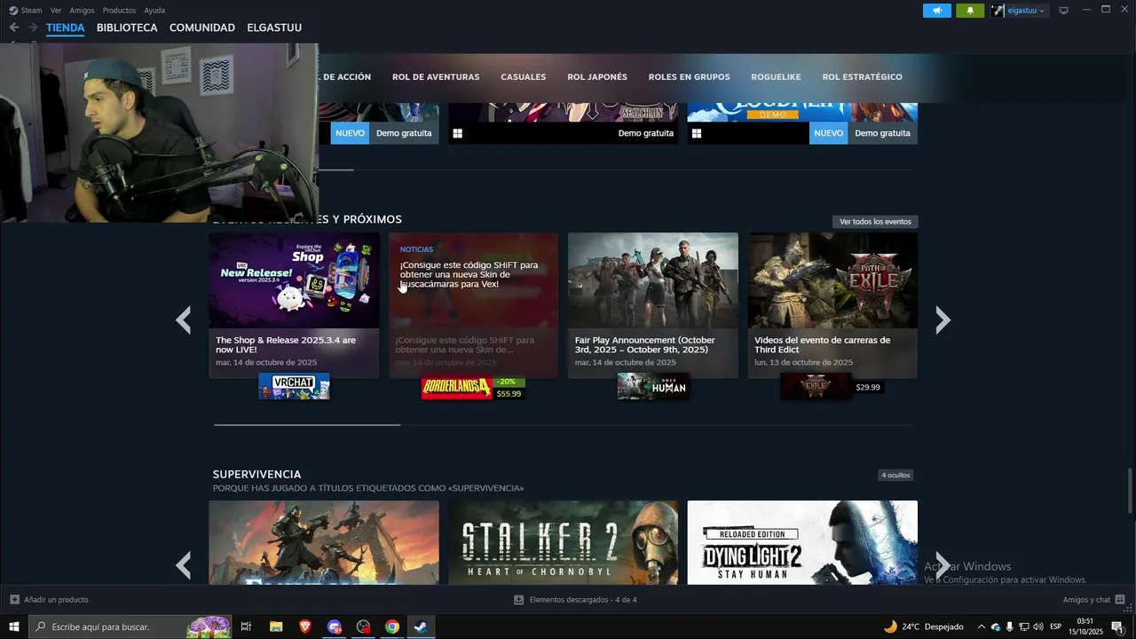Open the volume speaker tray icon
This screenshot has width=1136, height=639.
click(1038, 627)
